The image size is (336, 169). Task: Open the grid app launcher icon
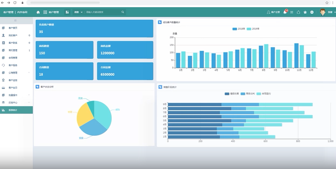pos(45,12)
